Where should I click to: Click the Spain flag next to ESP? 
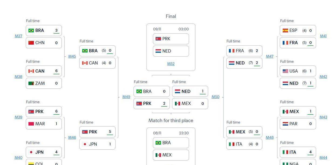pyautogui.click(x=285, y=30)
